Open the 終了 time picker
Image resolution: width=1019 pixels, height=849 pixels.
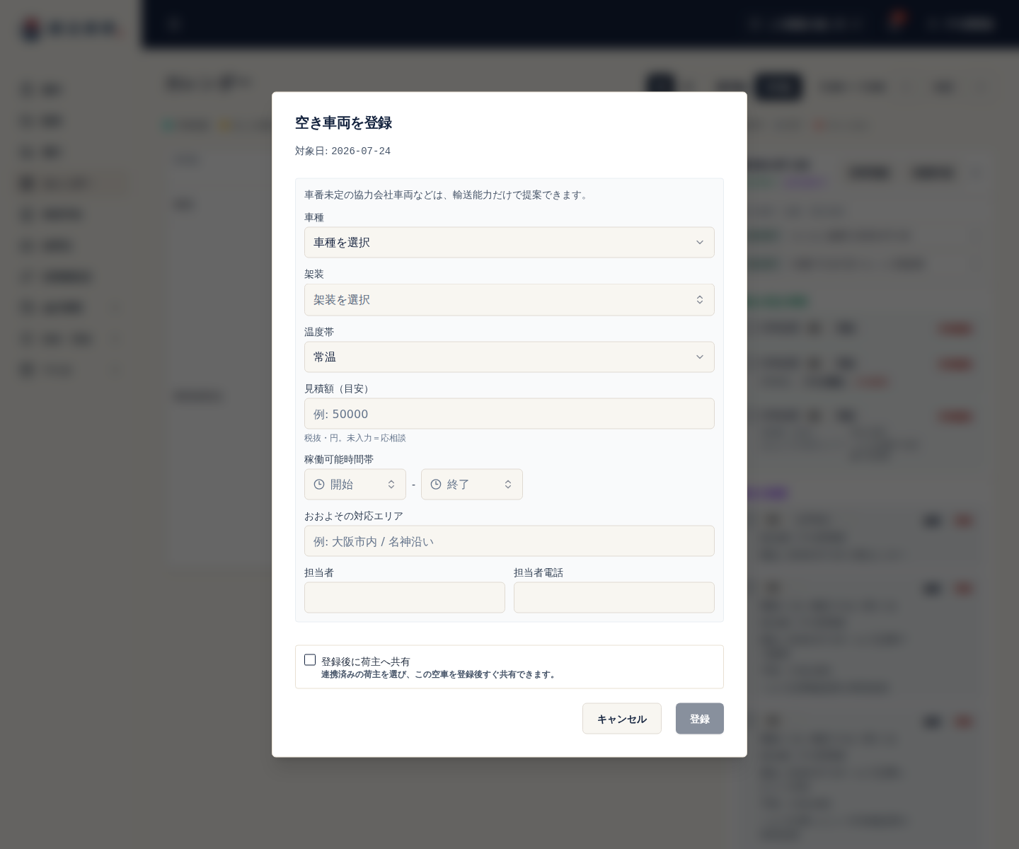pyautogui.click(x=472, y=484)
